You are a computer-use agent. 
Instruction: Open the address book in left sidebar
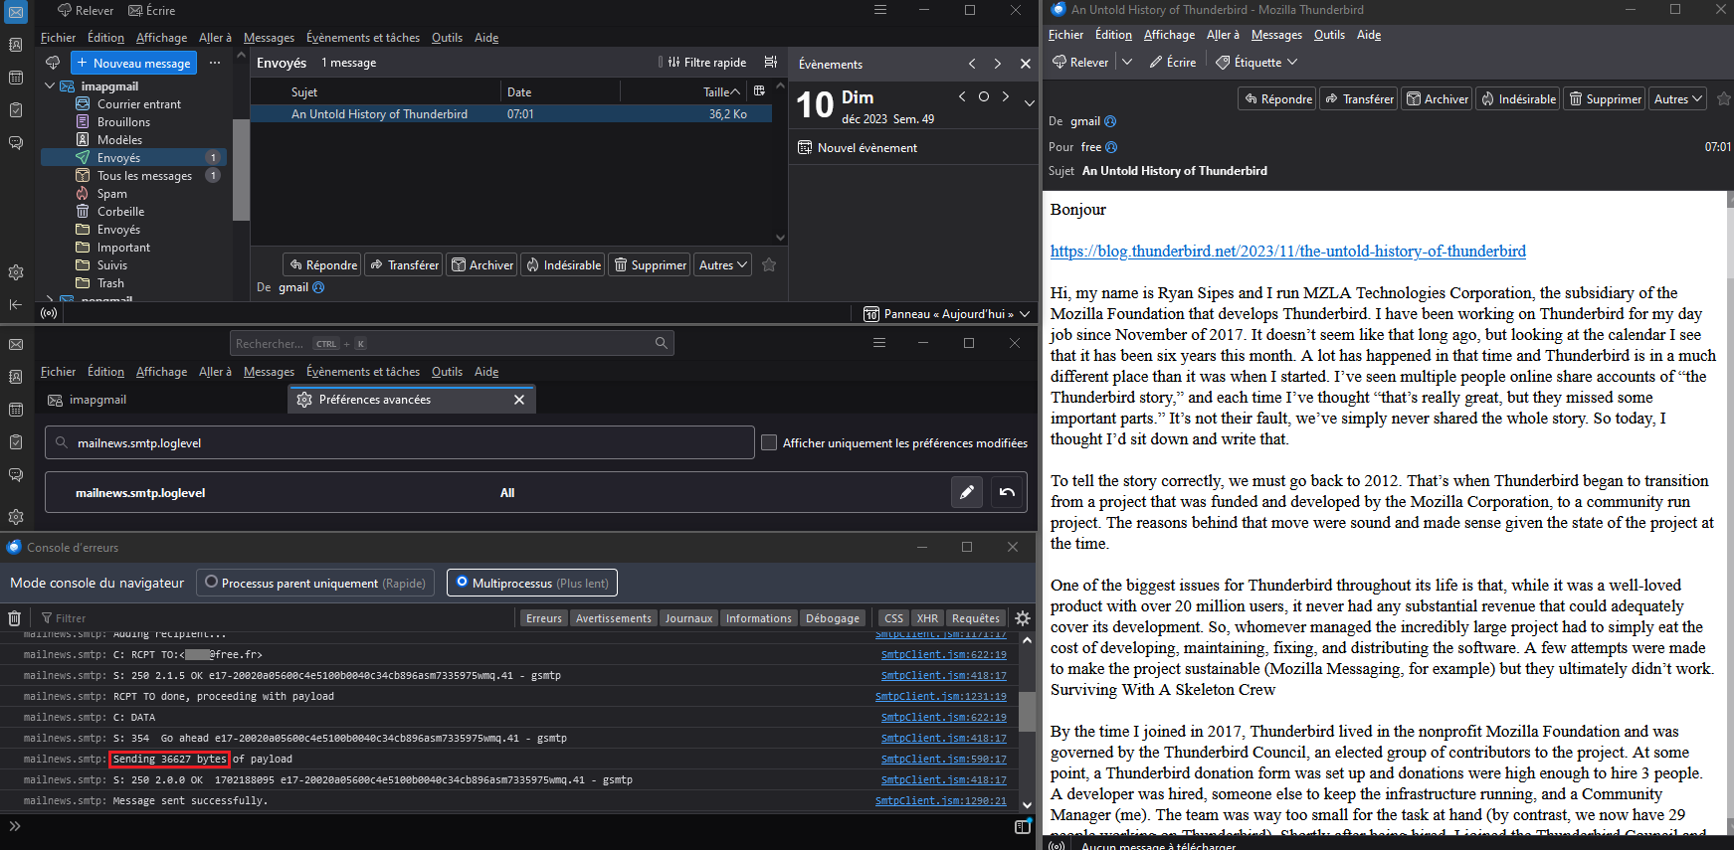coord(16,45)
